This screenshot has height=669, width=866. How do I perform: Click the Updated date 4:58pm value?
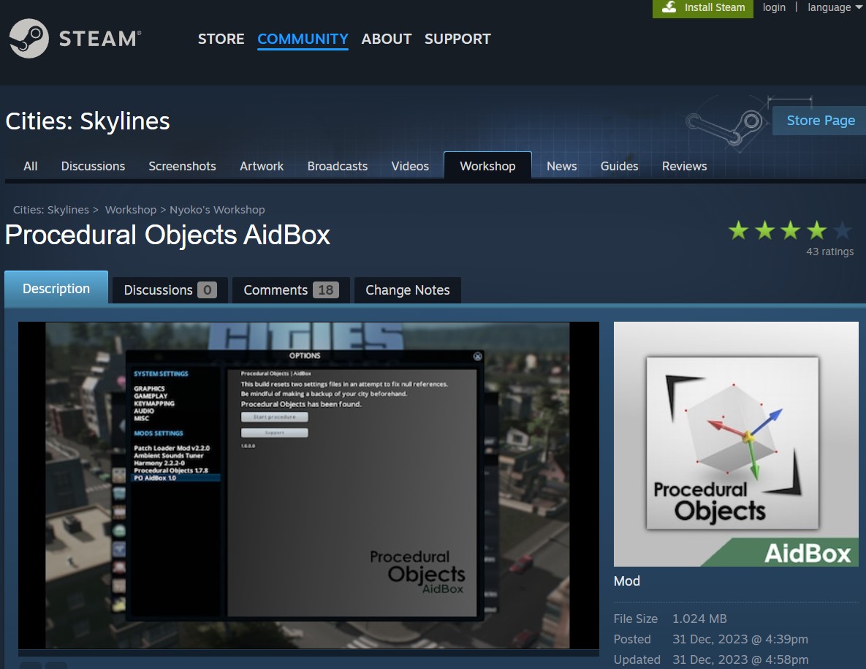pyautogui.click(x=740, y=659)
